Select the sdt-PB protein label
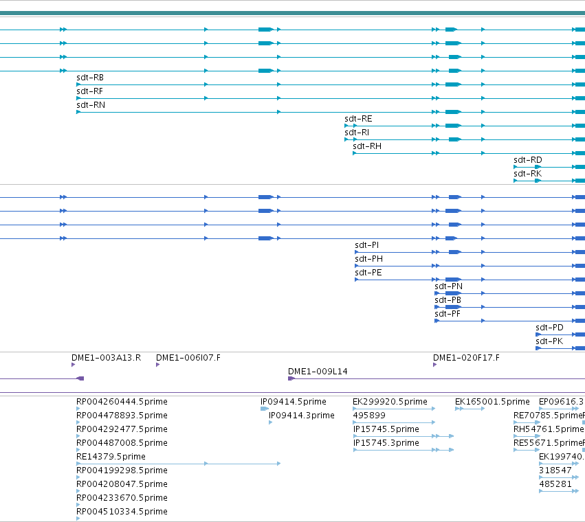Viewport: 585px width, 522px height. point(448,301)
